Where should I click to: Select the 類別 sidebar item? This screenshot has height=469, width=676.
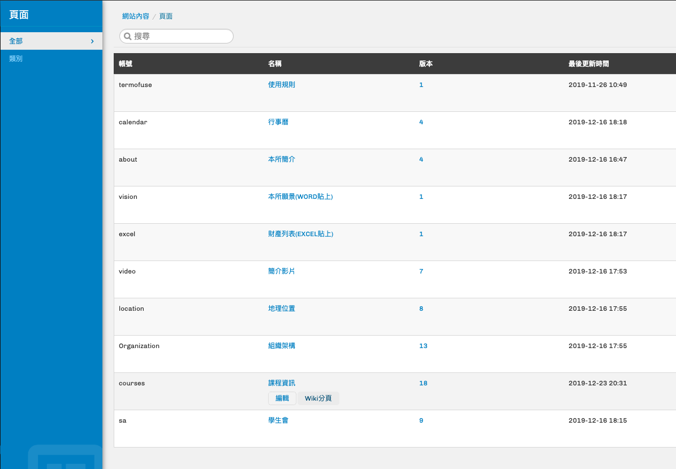click(x=16, y=59)
